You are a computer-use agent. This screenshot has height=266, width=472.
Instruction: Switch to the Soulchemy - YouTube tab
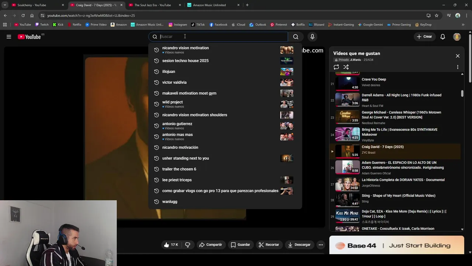tap(37, 5)
